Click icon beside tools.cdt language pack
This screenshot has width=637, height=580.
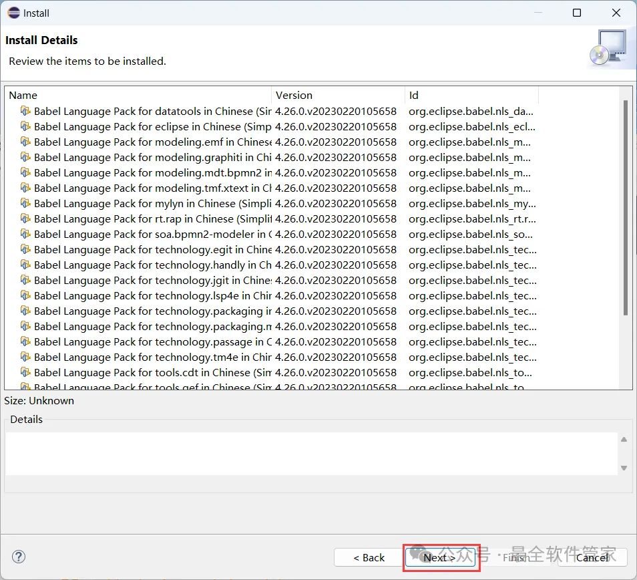(25, 372)
